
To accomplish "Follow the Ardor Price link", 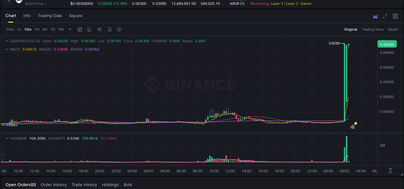I will (x=36, y=4).
